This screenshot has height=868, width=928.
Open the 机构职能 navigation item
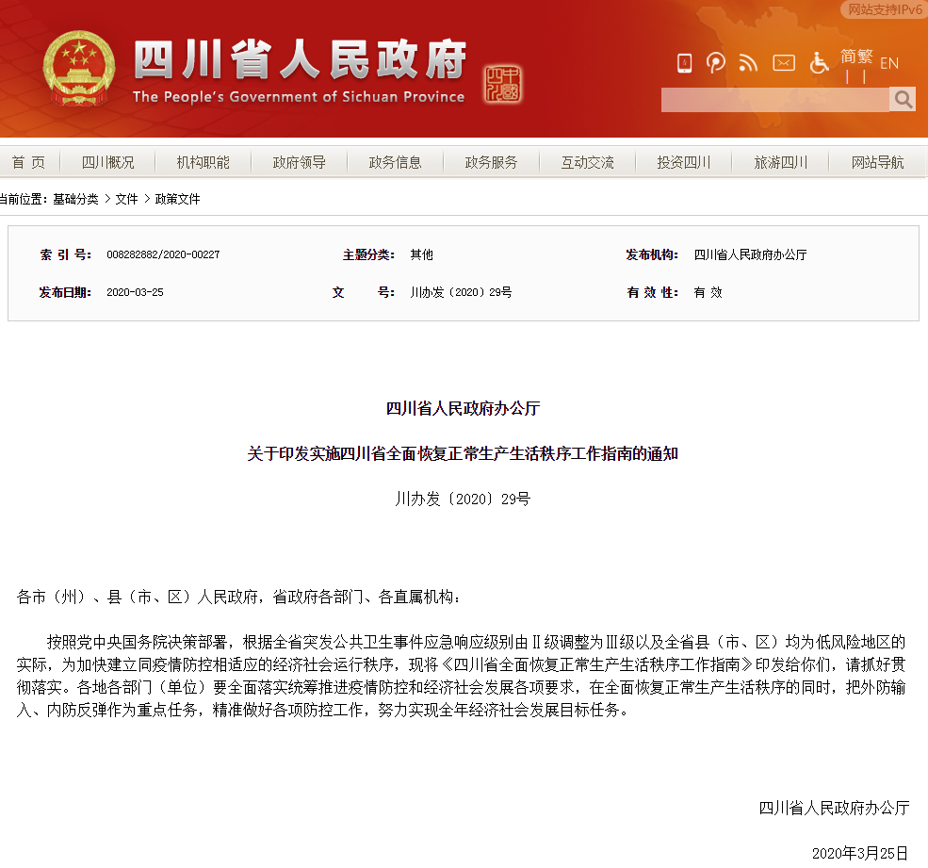tap(203, 162)
